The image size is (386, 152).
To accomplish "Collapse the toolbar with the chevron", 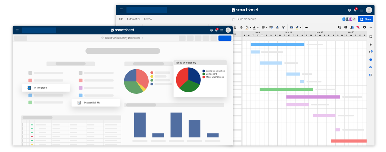I will [x=370, y=27].
